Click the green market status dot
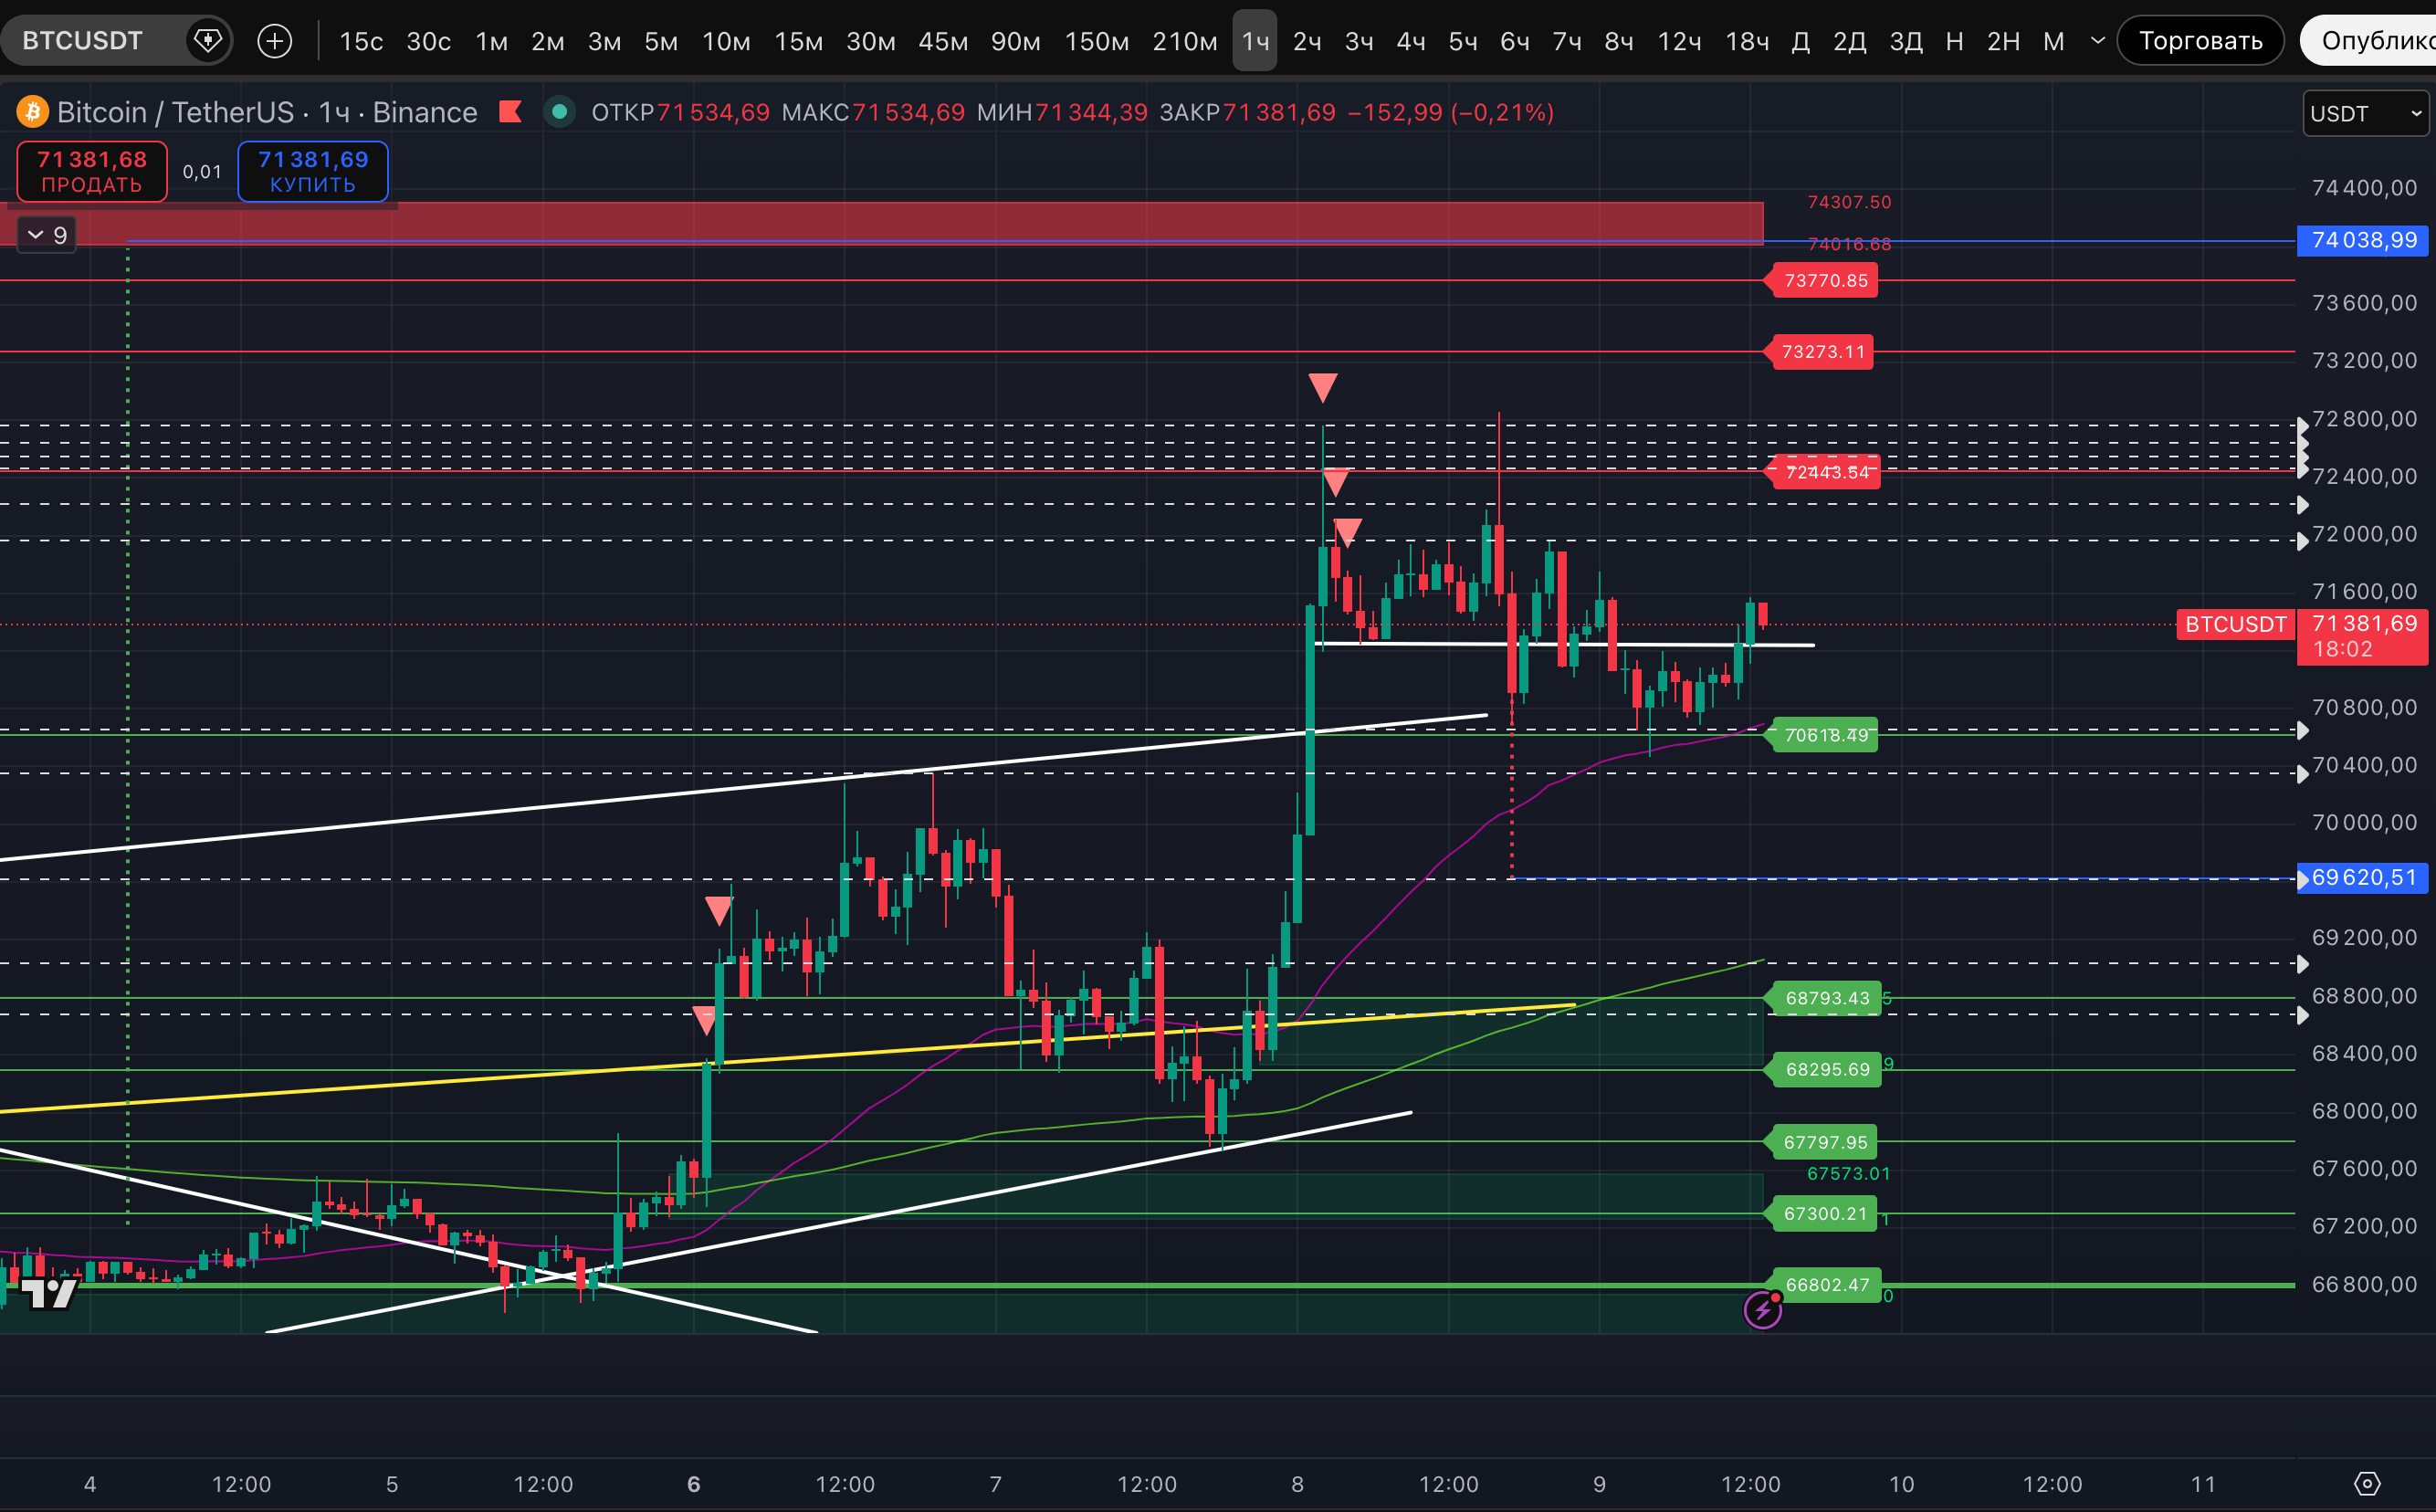 click(x=559, y=111)
